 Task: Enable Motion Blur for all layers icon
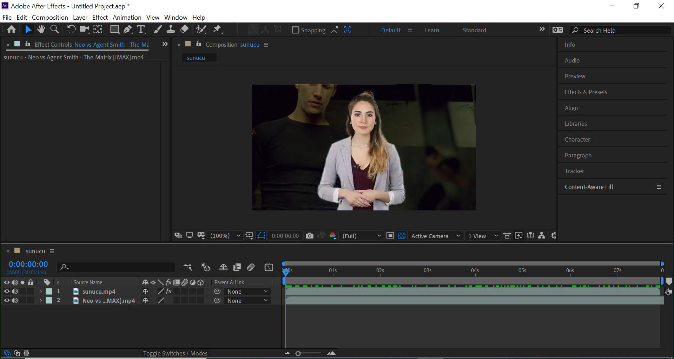(251, 267)
